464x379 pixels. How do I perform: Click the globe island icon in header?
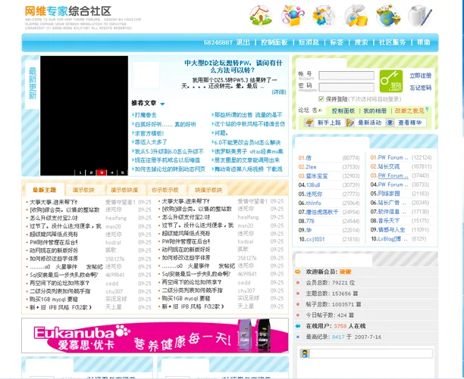pyautogui.click(x=386, y=14)
